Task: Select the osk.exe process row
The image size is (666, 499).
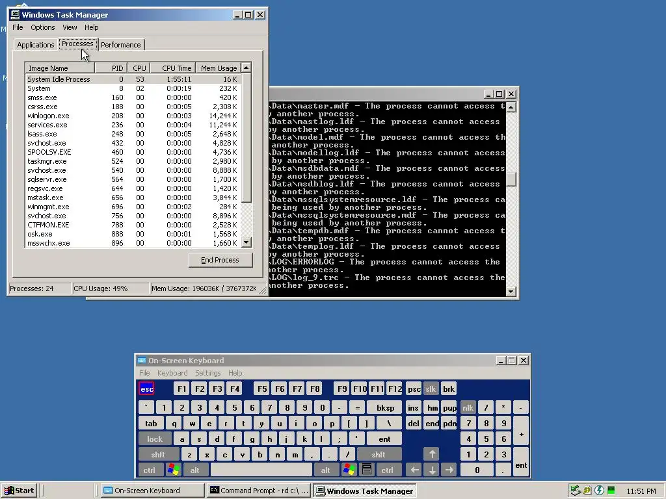Action: tap(133, 234)
